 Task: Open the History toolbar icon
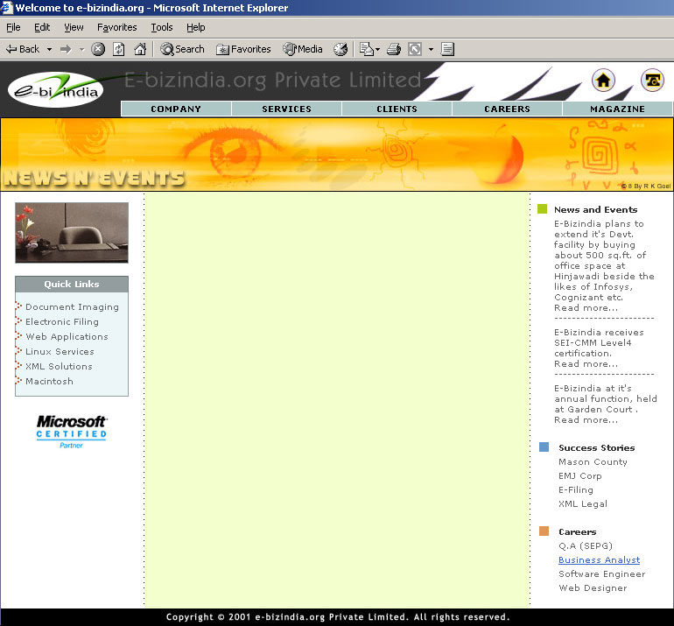tap(341, 49)
